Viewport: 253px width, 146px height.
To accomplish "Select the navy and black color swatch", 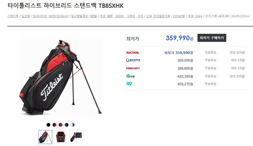I will coord(67,125).
